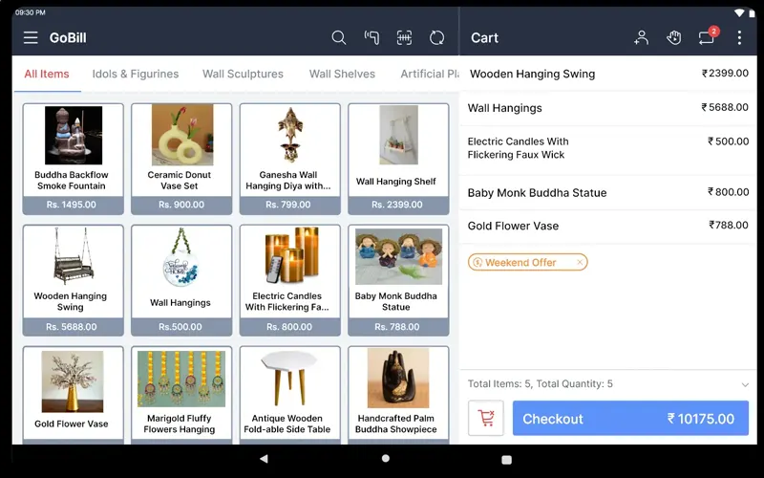
Task: Tap the Rs. 799.00 price bar
Action: coord(290,206)
